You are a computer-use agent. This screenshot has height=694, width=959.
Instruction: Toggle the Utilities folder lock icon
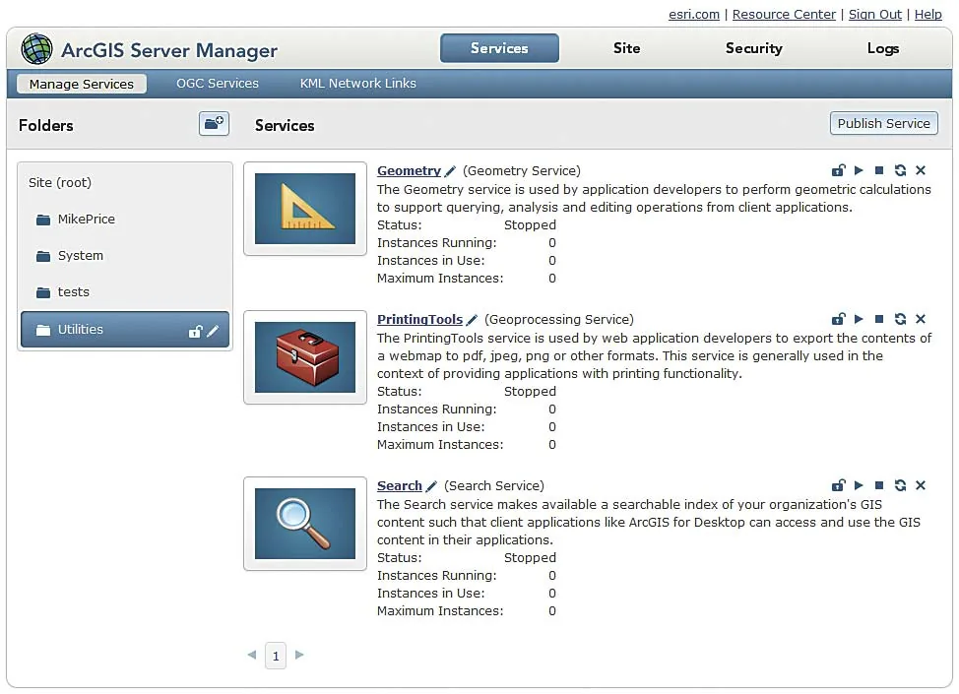tap(195, 331)
